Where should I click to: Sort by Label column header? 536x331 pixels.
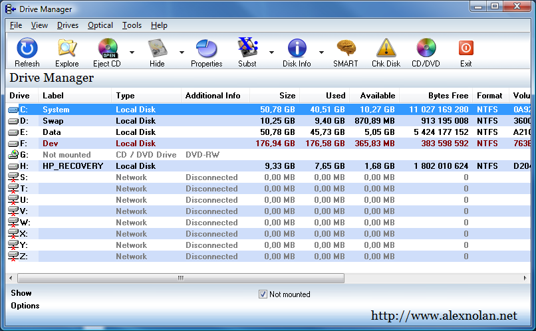point(75,96)
